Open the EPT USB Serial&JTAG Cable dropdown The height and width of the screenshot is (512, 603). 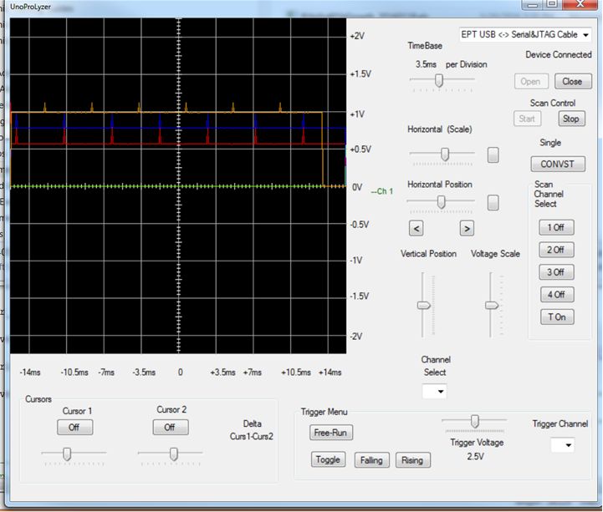coord(525,34)
